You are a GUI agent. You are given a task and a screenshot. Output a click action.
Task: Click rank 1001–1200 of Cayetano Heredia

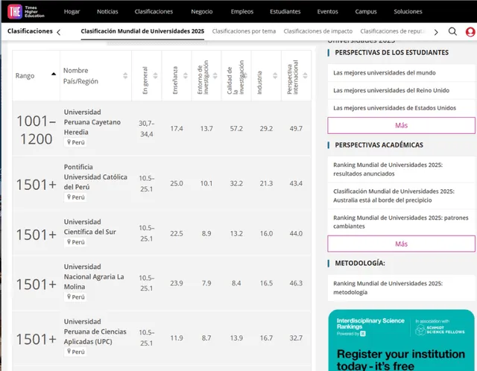tap(36, 130)
